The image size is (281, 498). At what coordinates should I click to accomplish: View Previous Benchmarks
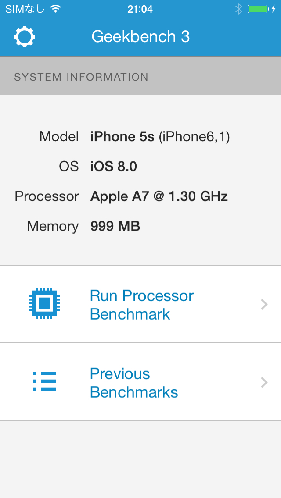click(x=134, y=383)
